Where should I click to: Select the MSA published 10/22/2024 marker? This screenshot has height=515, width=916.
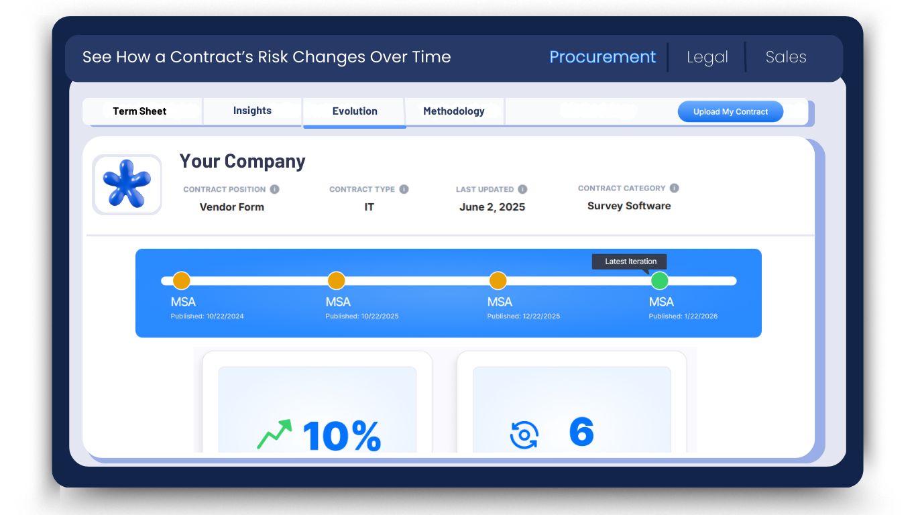click(x=180, y=280)
